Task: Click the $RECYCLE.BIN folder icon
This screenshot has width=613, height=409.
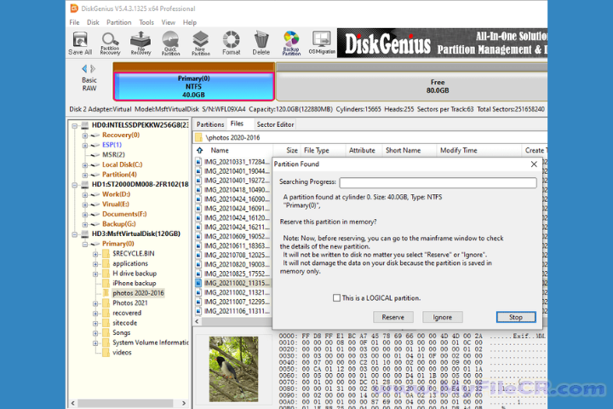Action: (106, 254)
